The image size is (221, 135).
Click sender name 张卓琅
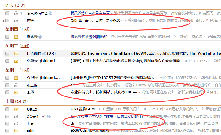[x=32, y=85]
